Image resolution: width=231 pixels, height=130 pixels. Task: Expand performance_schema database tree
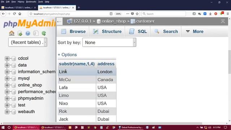tap(7, 92)
